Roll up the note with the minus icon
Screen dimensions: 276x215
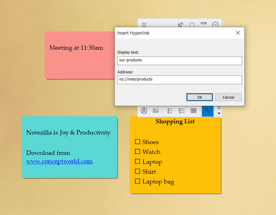coord(215,25)
